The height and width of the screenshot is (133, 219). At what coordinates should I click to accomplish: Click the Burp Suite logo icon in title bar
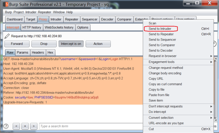coord(6,4)
